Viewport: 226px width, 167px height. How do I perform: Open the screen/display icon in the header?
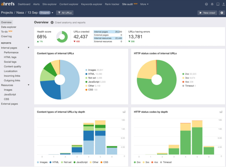click(218, 4)
